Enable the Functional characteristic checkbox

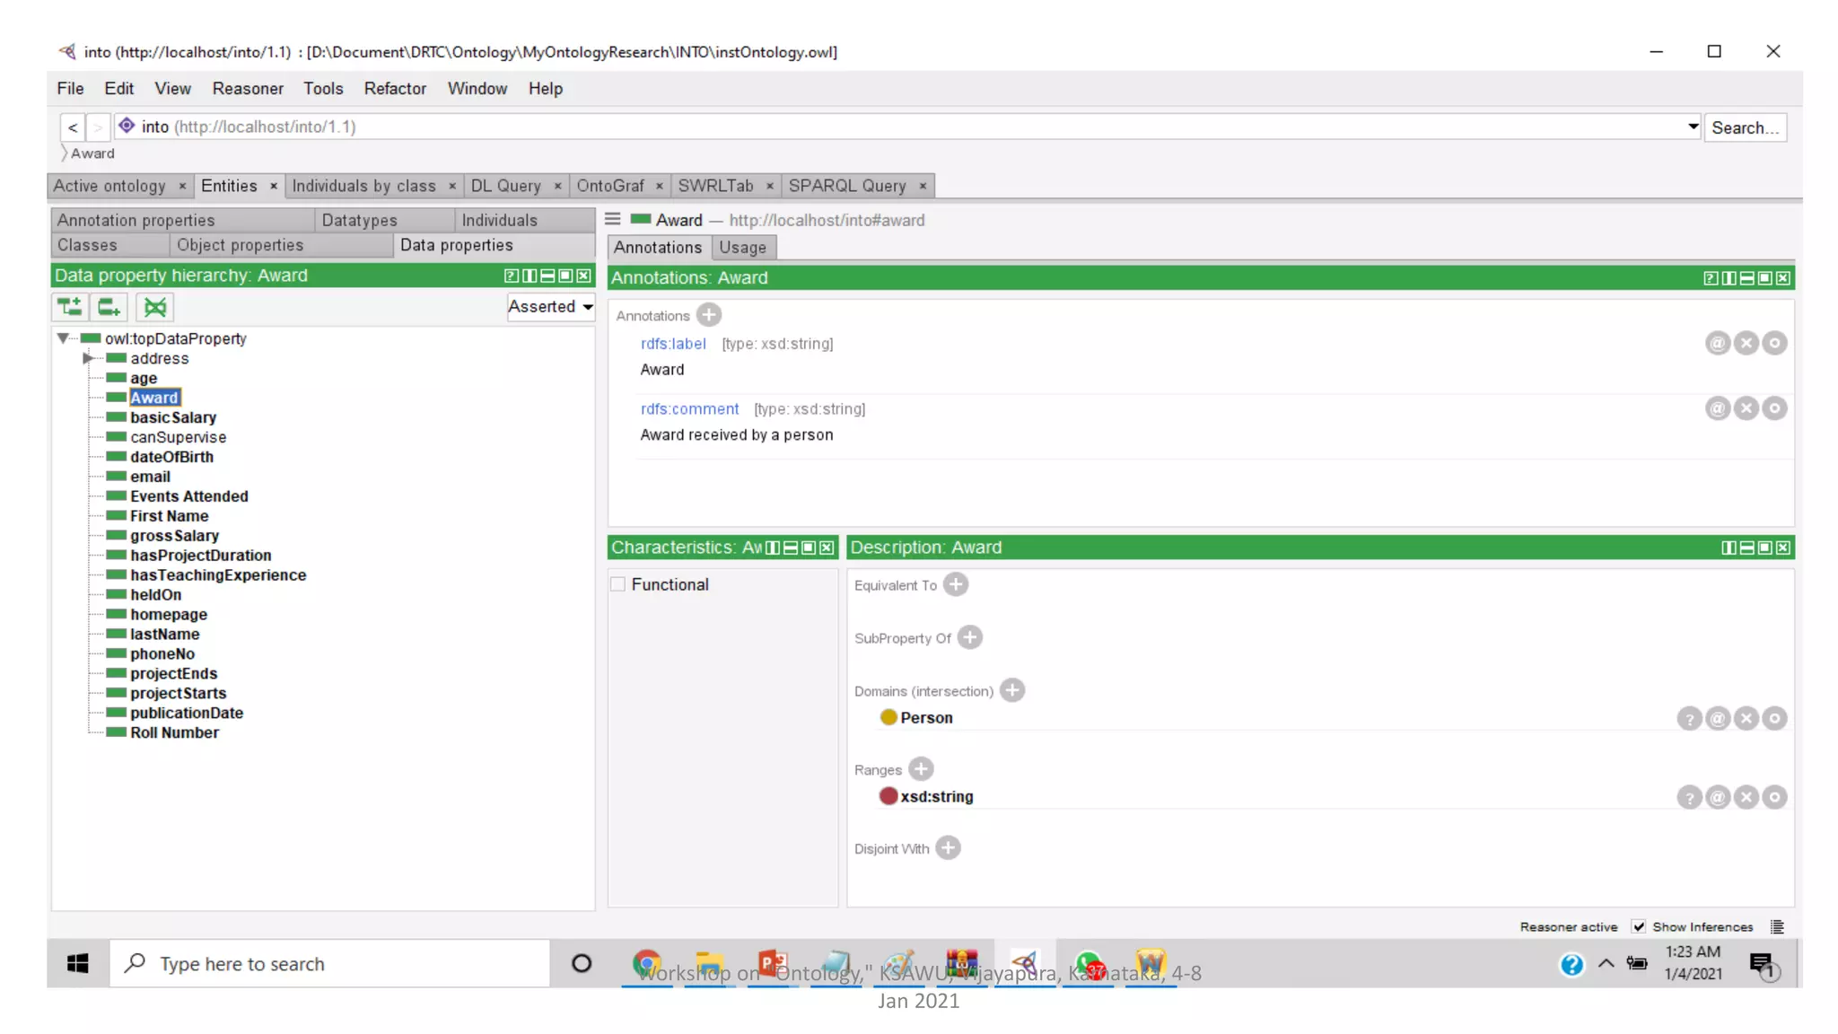click(618, 584)
